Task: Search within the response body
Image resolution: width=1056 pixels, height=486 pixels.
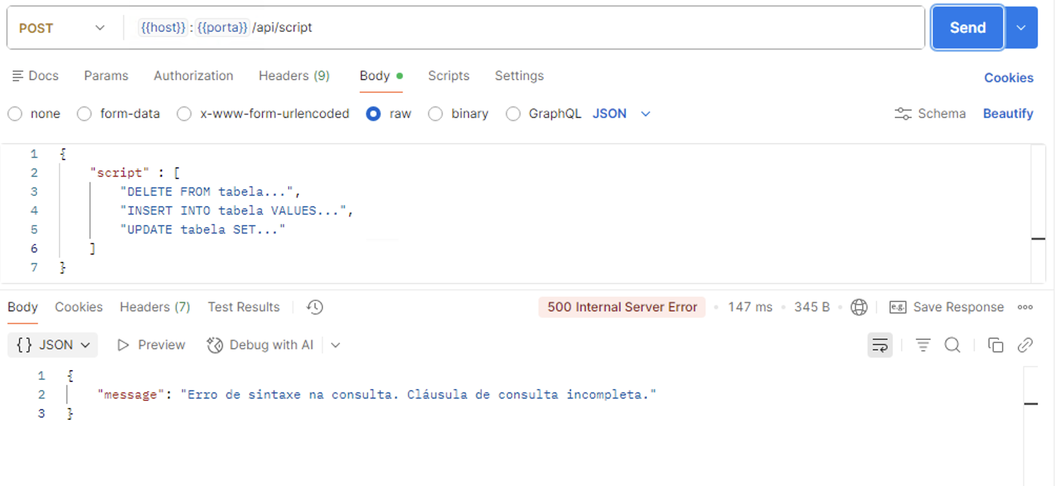Action: (x=952, y=345)
